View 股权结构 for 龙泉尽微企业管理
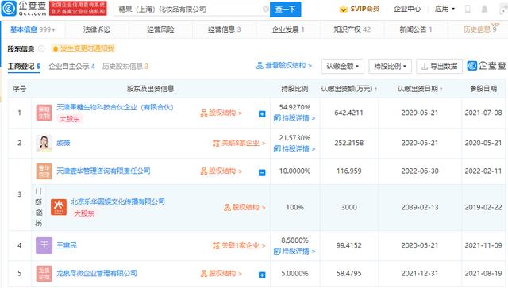Viewport: 508px width, 288px height. click(x=221, y=273)
